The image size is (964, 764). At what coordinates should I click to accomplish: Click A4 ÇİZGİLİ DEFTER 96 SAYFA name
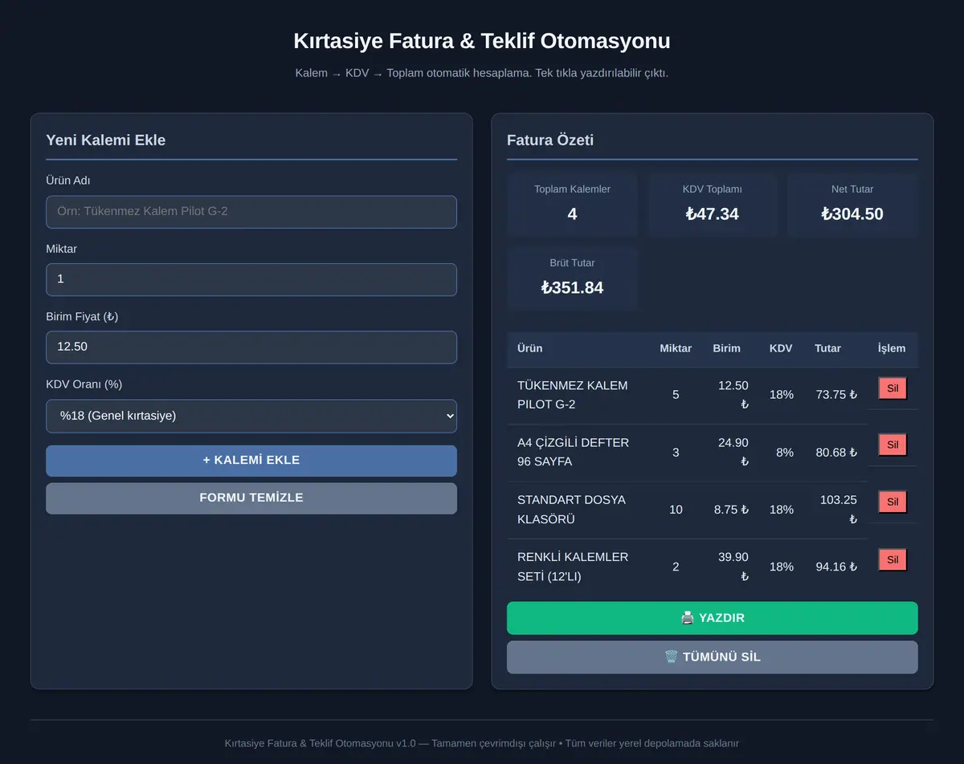573,452
